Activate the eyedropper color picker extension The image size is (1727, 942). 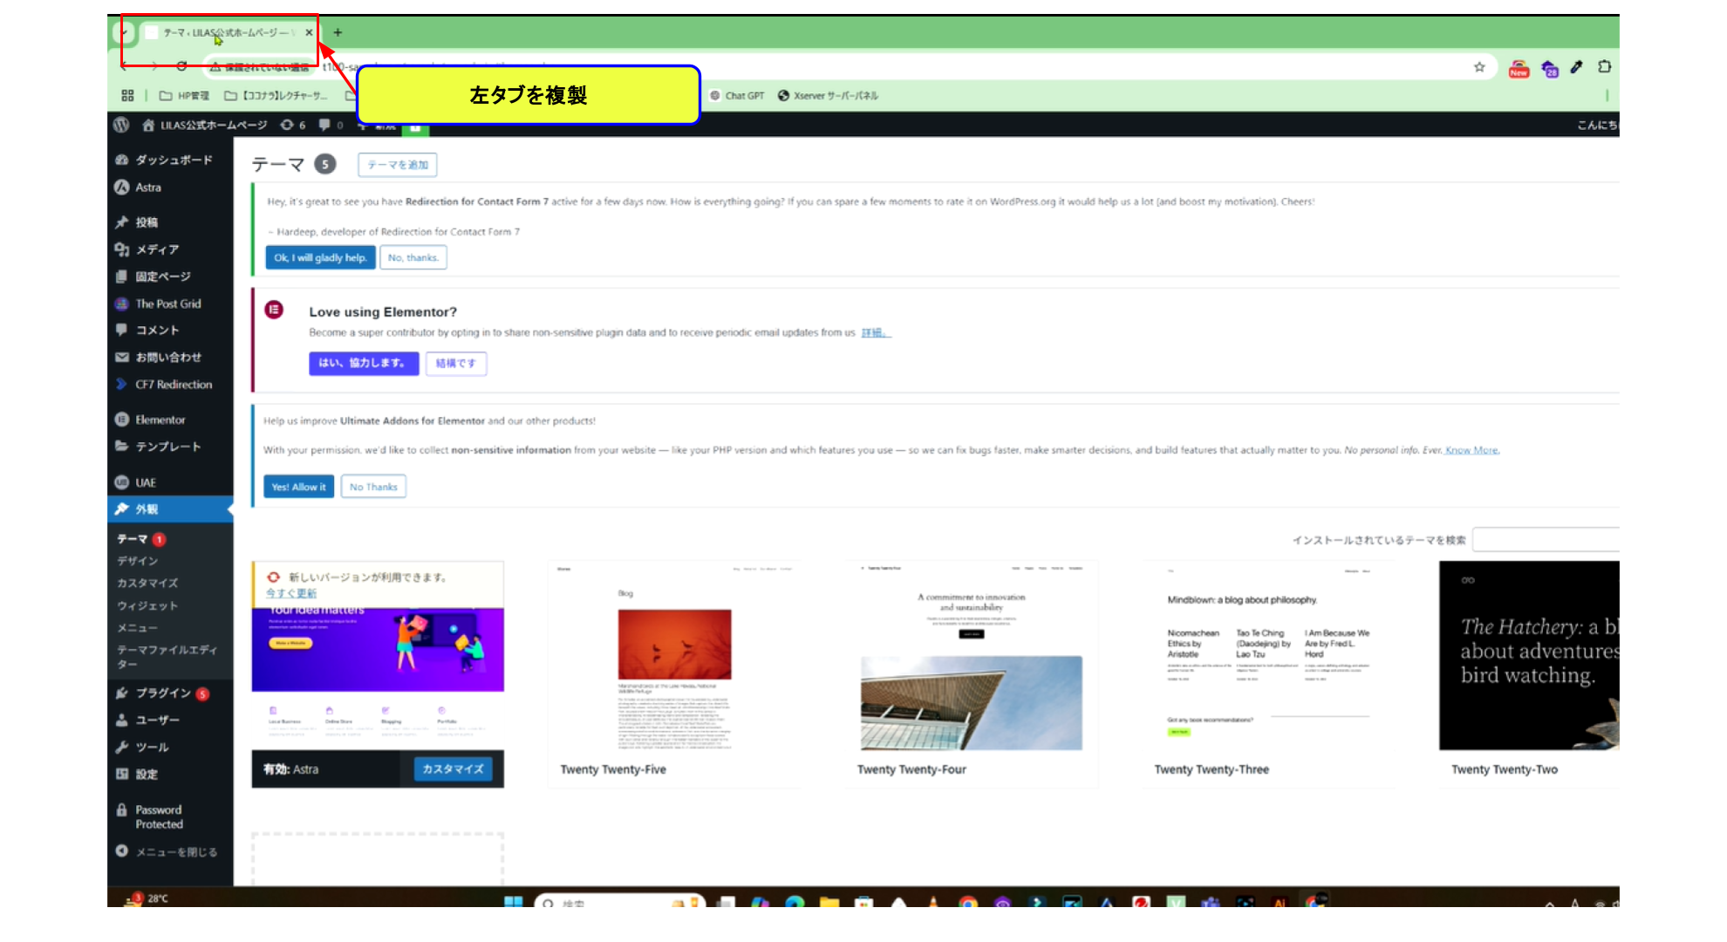click(x=1577, y=66)
